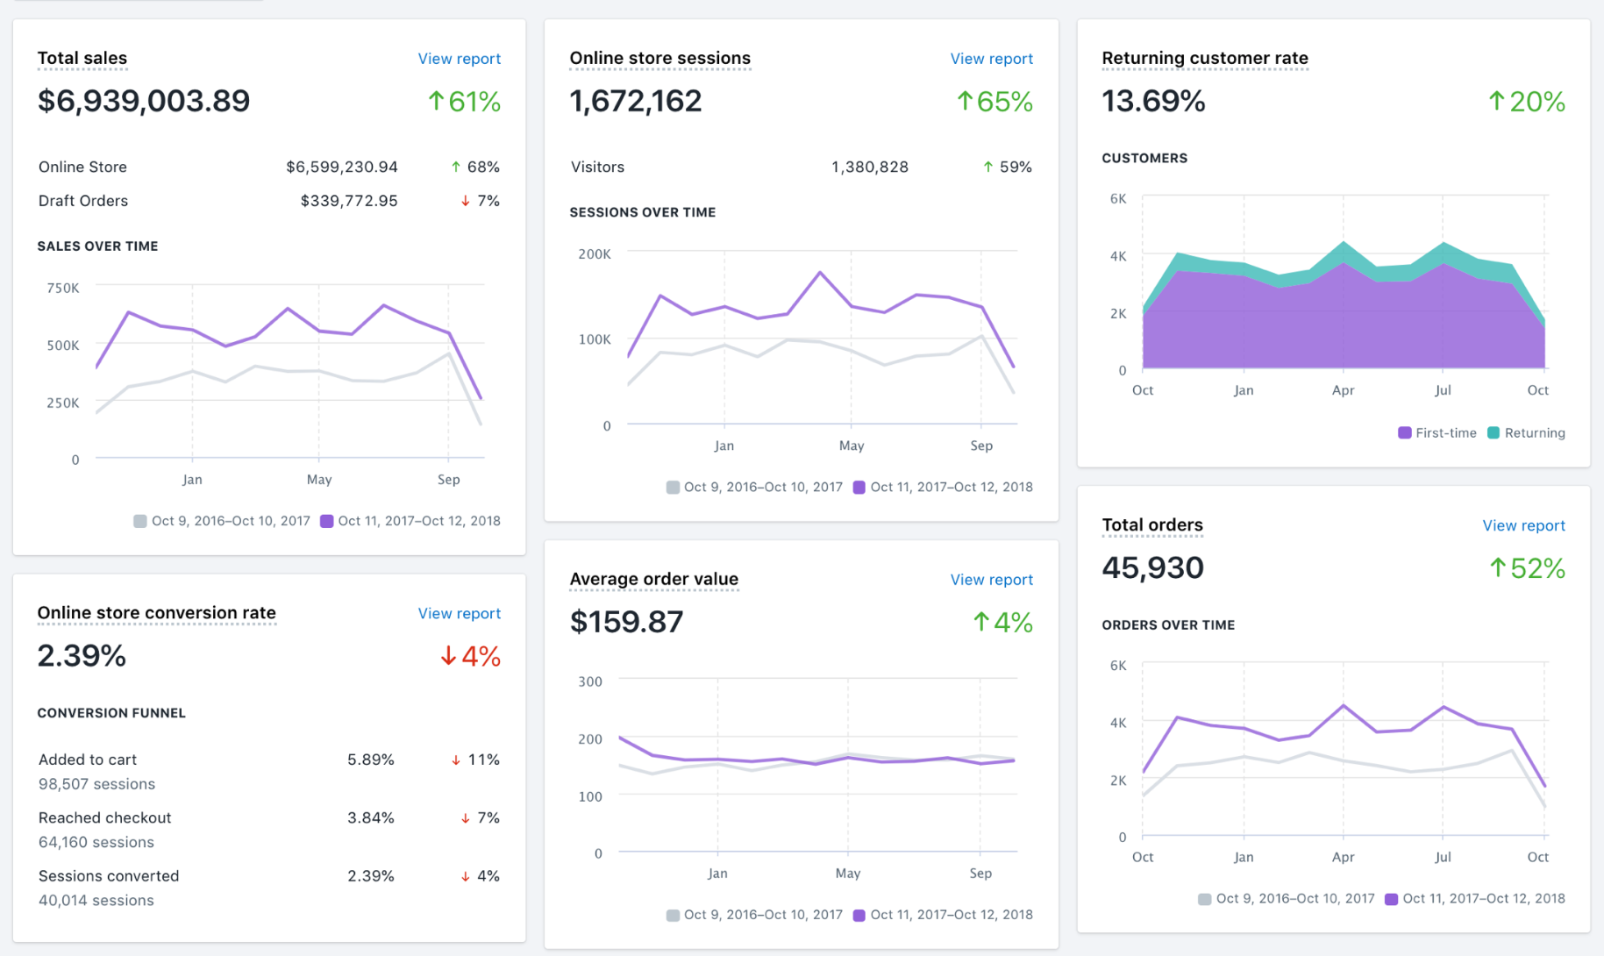
Task: Click purple 2017–2018 swatch under average order chart
Action: 859,915
